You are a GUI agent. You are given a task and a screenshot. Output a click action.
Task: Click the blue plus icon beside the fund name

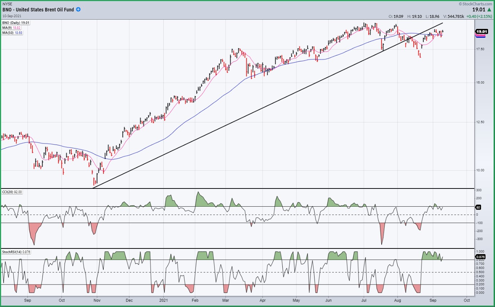click(78, 10)
